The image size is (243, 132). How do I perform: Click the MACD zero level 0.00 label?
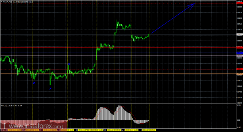tap(239, 120)
